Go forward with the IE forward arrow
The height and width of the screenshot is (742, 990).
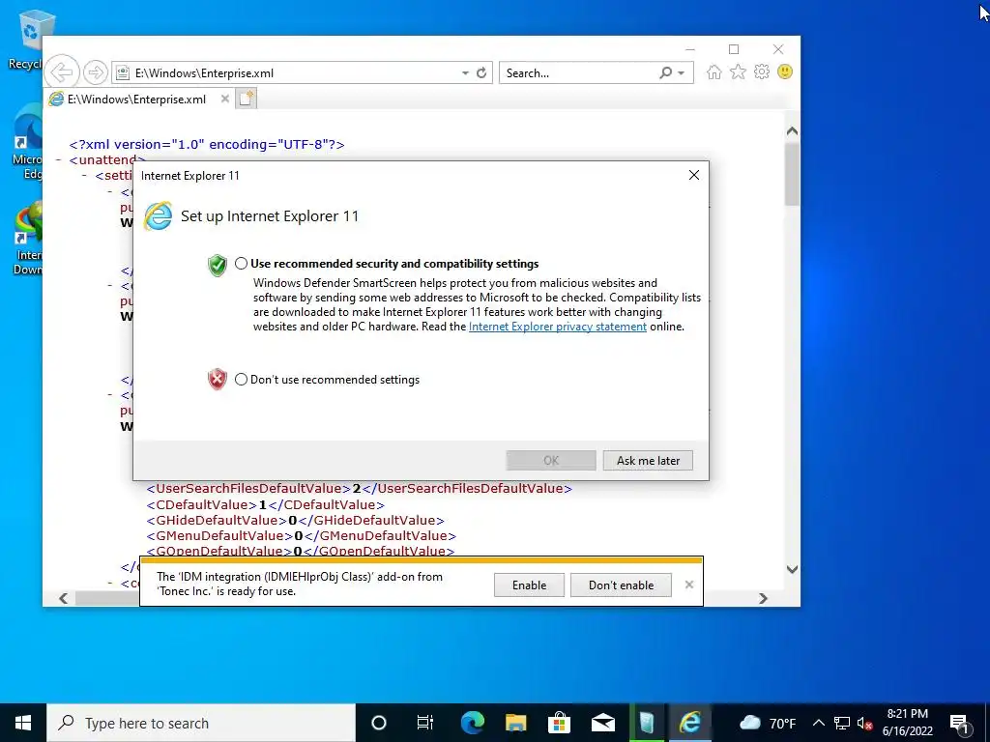pos(96,72)
